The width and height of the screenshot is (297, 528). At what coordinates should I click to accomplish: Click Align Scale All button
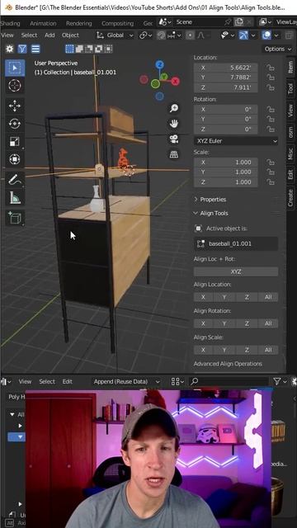(x=268, y=350)
